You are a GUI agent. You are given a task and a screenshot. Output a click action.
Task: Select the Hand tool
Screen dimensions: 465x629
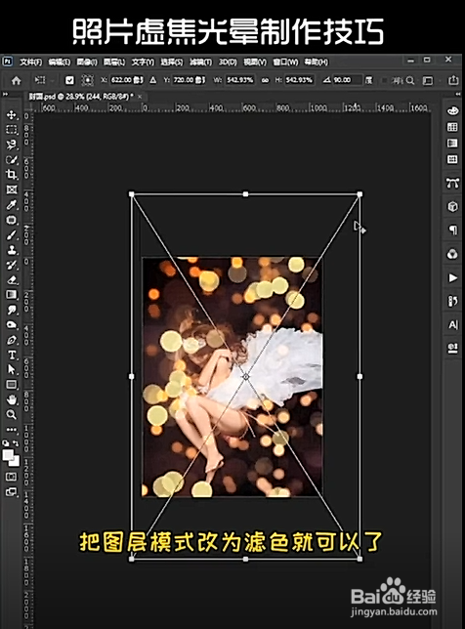(11, 399)
